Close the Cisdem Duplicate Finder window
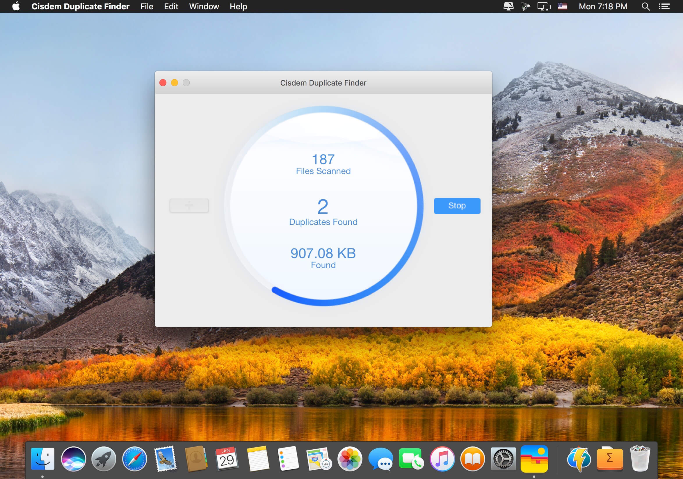683x479 pixels. (163, 83)
